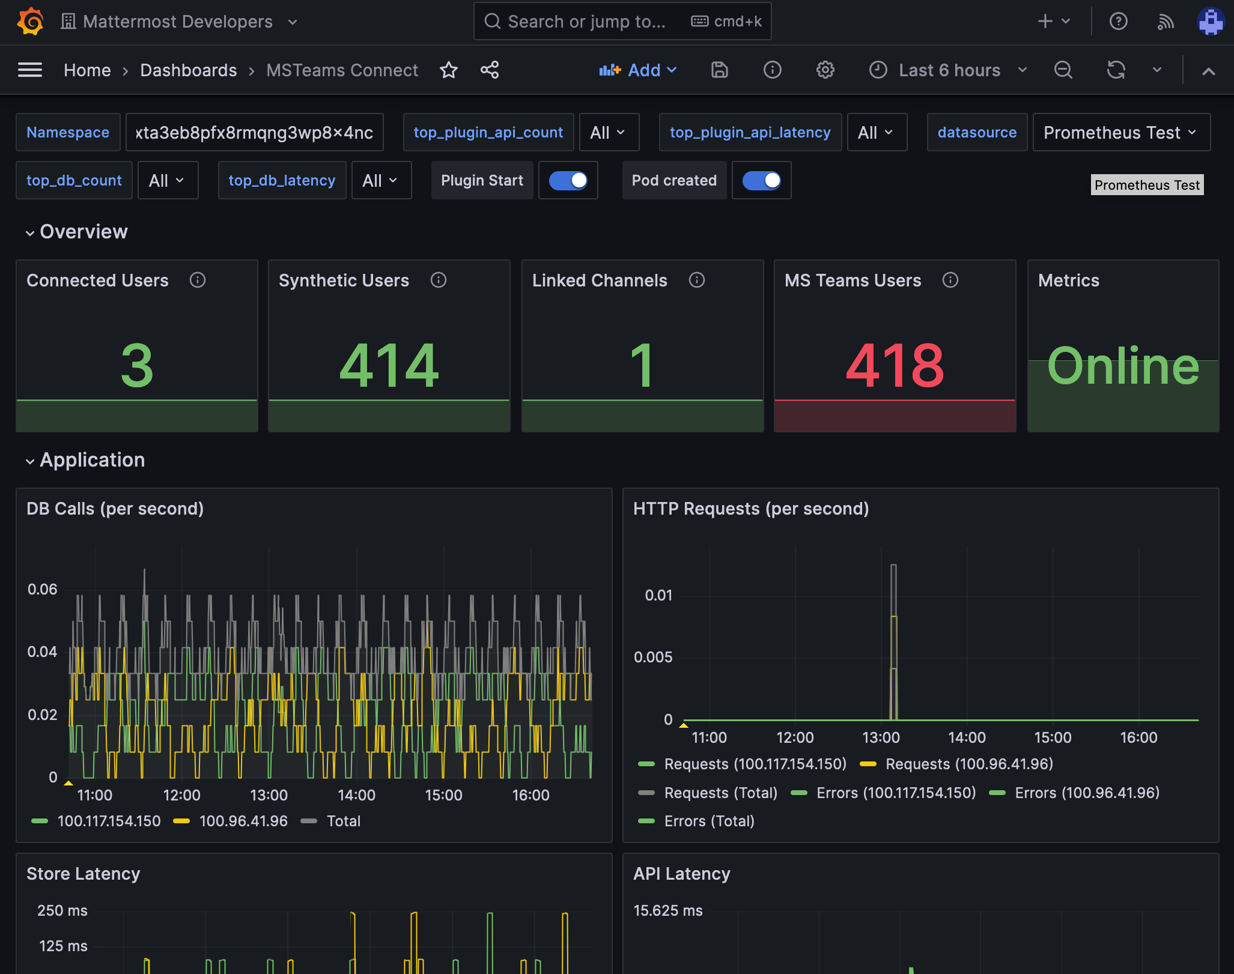Image resolution: width=1234 pixels, height=974 pixels.
Task: Open the hamburger navigation menu
Action: 29,70
